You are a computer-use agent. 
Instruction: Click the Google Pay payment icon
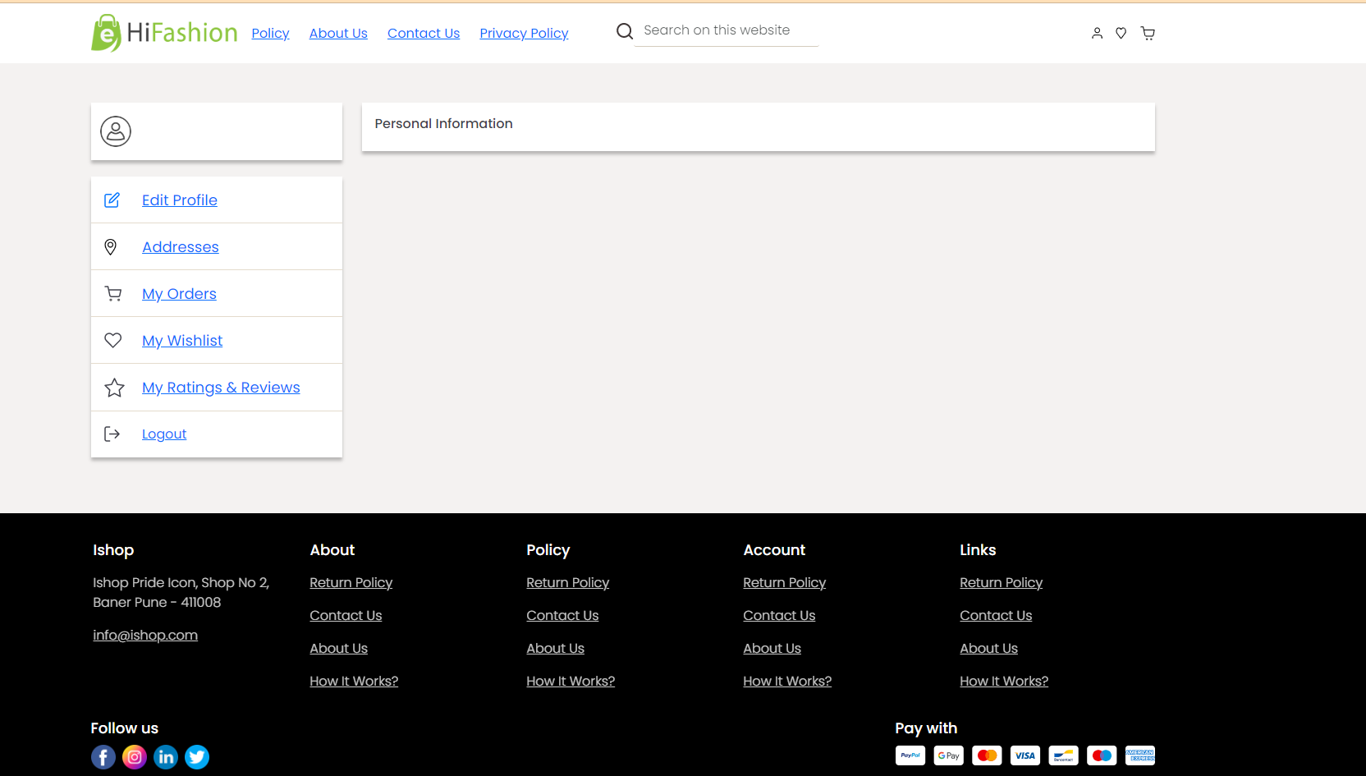(x=949, y=755)
